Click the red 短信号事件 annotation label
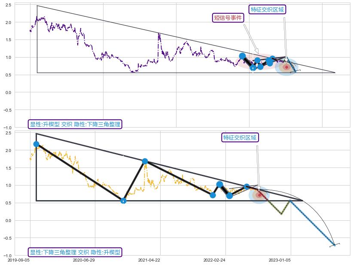The image size is (353, 265). tap(228, 18)
